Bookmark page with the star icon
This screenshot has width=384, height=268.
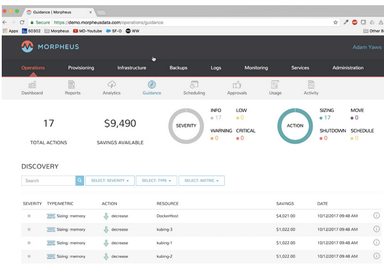(336, 22)
